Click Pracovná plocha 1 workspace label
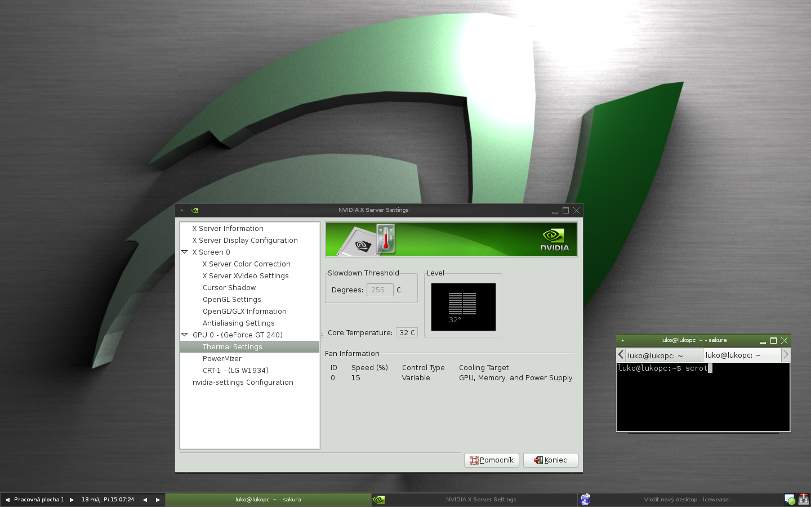 click(x=39, y=500)
